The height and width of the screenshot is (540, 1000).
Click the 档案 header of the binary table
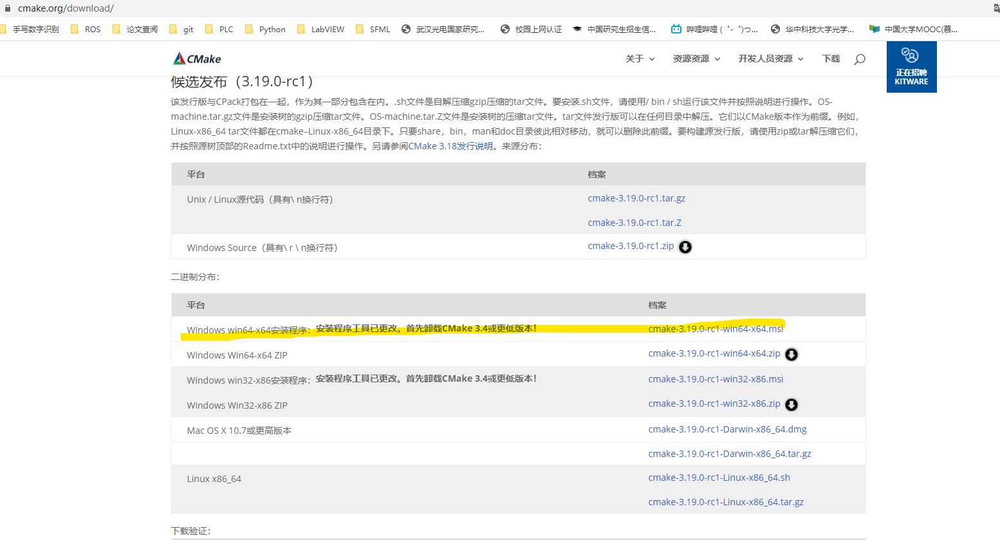point(657,305)
